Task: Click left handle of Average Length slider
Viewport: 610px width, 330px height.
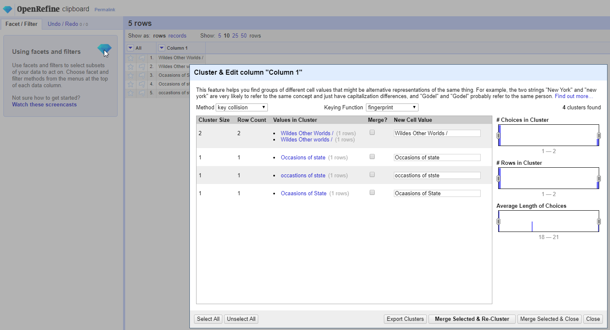Action: [498, 222]
